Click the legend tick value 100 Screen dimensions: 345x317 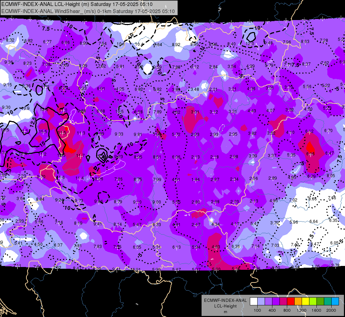[x=257, y=310]
